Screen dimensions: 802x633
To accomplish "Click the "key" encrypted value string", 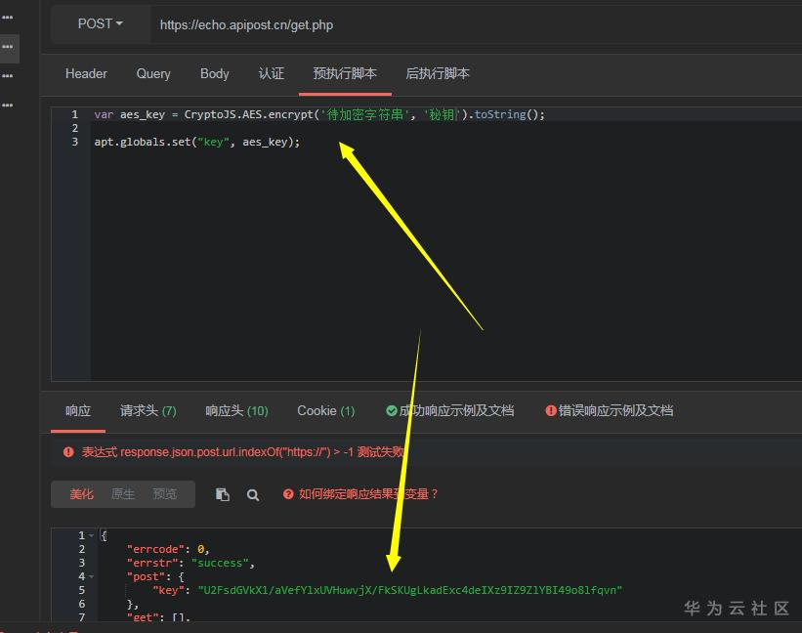I will pyautogui.click(x=410, y=591).
